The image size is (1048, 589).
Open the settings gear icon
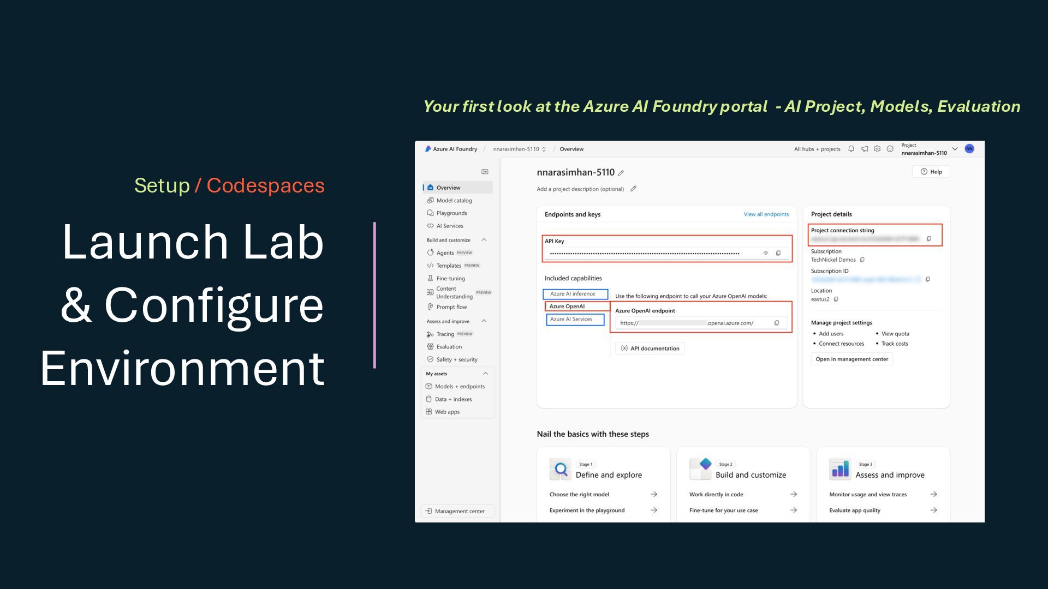coord(877,149)
